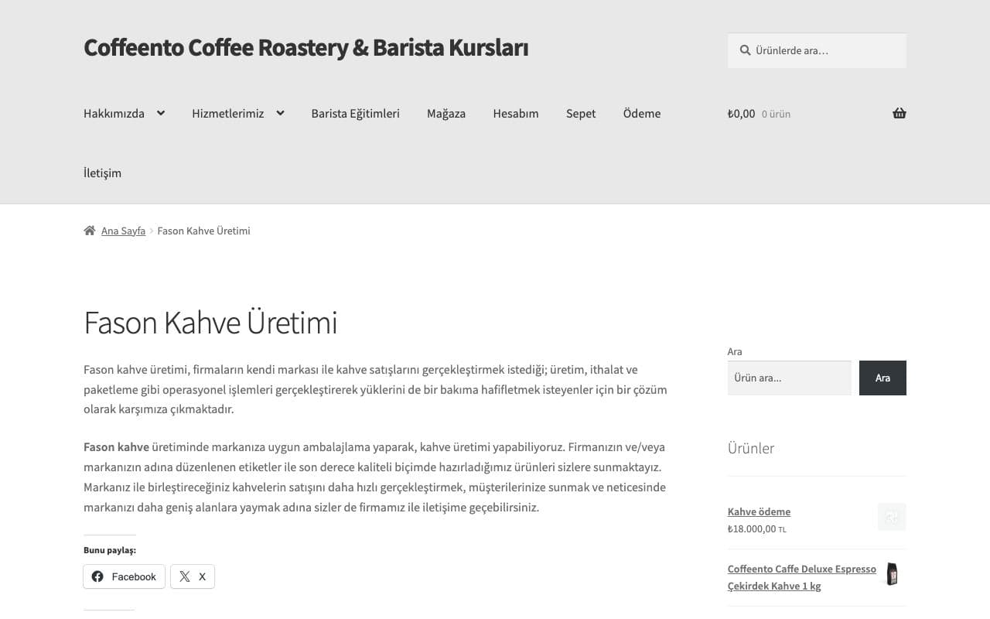Viewport: 990px width, 619px height.
Task: Expand the Hizmetlerimiz submenu chevron
Action: click(280, 113)
